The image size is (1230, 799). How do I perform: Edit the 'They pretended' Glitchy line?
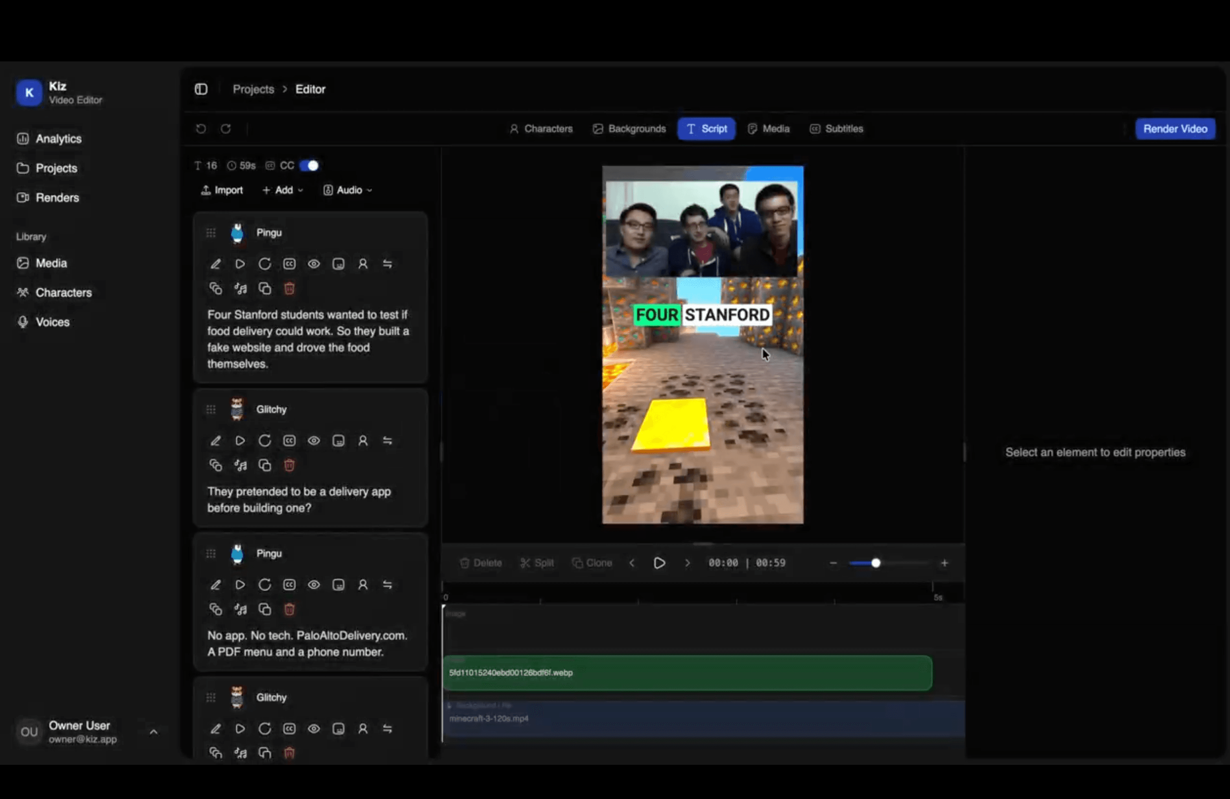(x=216, y=441)
